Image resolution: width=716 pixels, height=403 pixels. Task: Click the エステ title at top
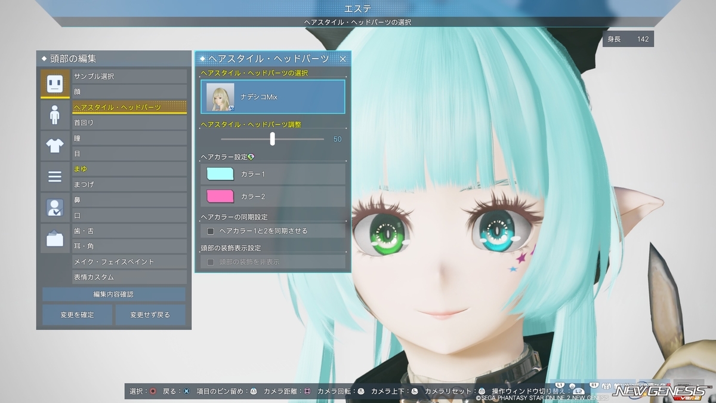358,8
